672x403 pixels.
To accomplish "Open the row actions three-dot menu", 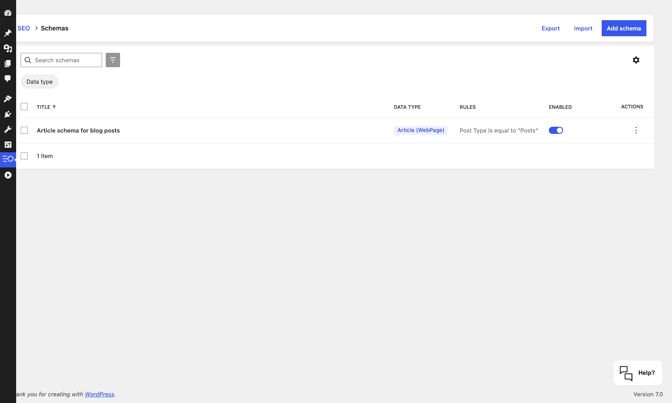I will click(x=636, y=130).
